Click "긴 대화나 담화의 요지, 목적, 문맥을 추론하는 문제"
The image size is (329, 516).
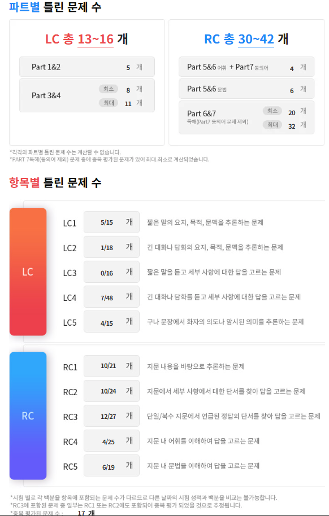(x=215, y=247)
